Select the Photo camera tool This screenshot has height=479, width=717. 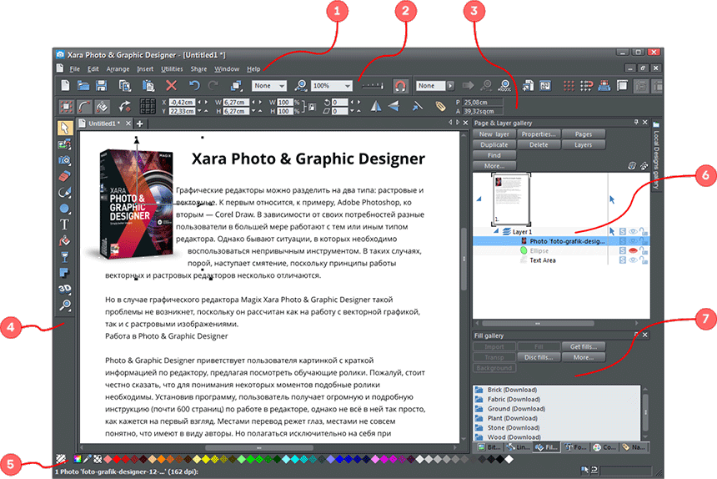pos(64,160)
